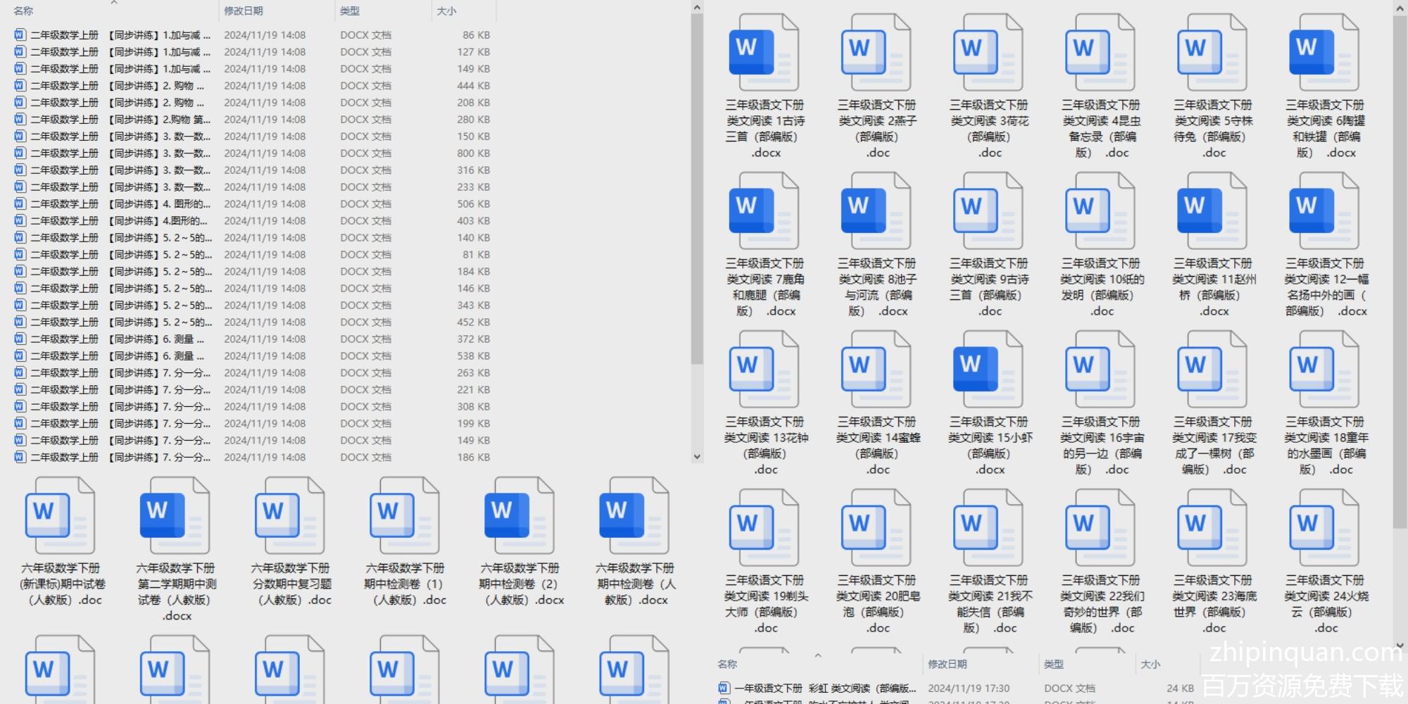Sort the 二年级数学 list by 修改日期 column
1408x704 pixels.
click(244, 11)
